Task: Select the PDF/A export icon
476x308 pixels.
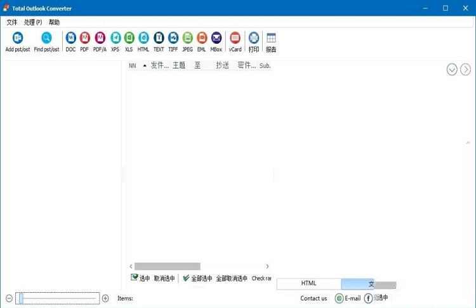Action: tap(100, 38)
